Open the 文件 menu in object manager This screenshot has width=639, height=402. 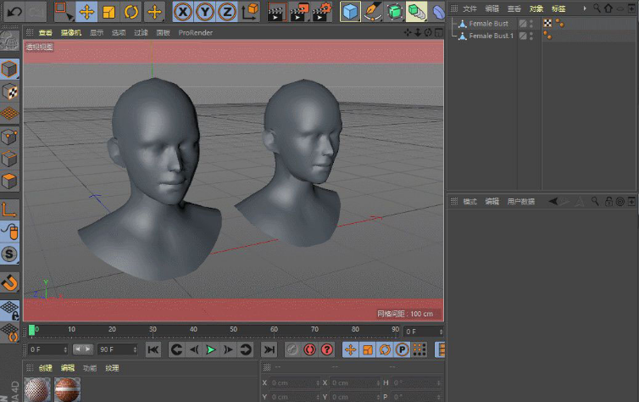click(x=470, y=8)
